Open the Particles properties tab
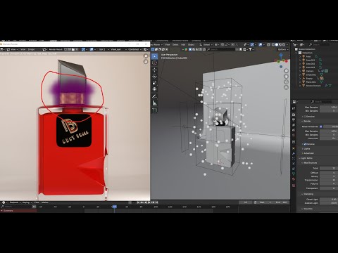The height and width of the screenshot is (253, 338). tap(294, 158)
